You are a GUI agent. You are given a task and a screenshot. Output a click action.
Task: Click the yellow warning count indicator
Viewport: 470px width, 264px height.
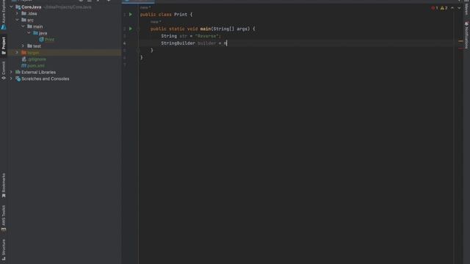click(444, 8)
